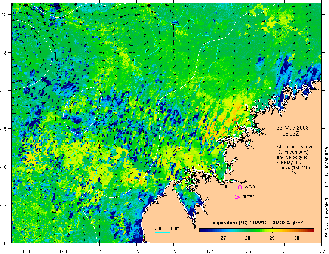Click longitude axis label 125
Image resolution: width=329 pixels, height=254 pixels.
(247, 251)
